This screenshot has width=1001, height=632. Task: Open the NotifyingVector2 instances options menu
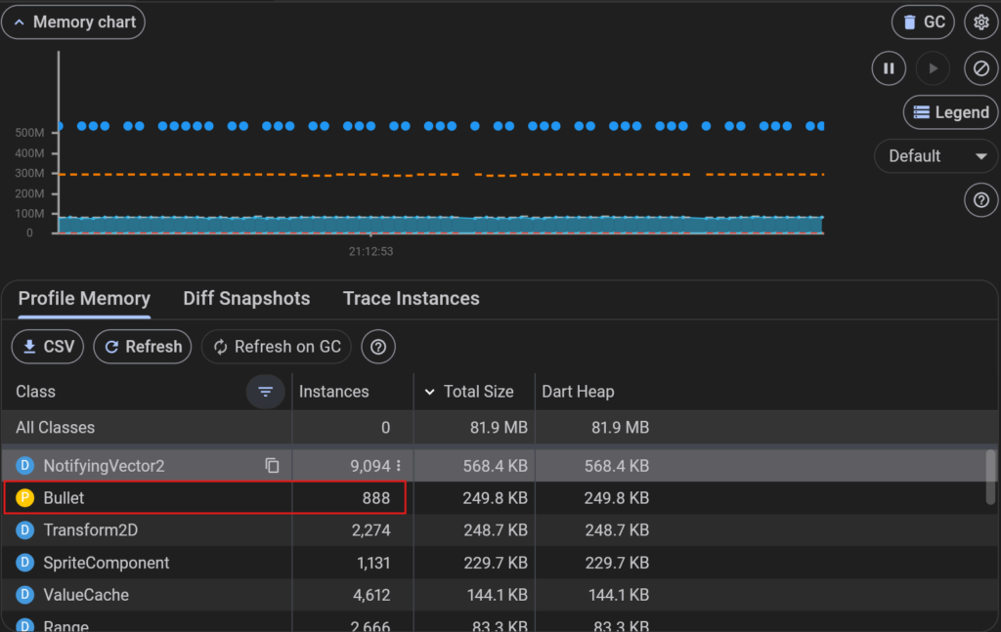pyautogui.click(x=399, y=466)
